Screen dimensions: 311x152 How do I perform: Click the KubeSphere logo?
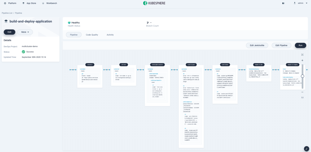154,3
